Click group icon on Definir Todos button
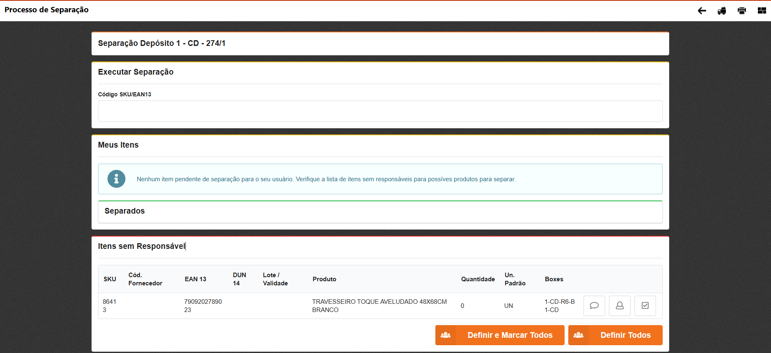The image size is (771, 353). click(x=579, y=335)
